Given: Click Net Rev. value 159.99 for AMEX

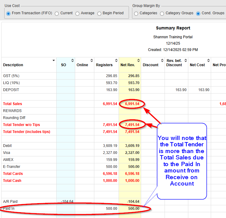Looking at the screenshot, I should click(x=134, y=160).
